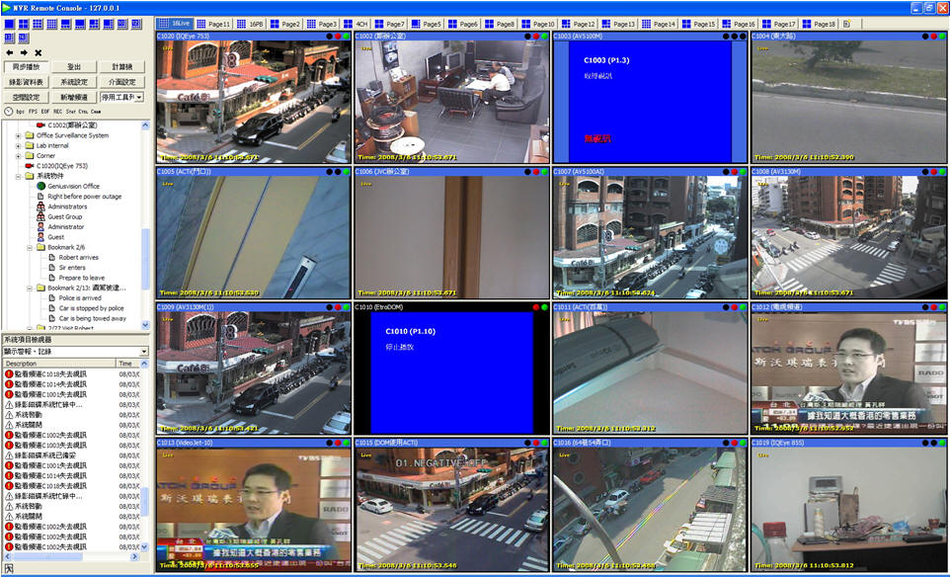
Task: Click the clock icon in the status row
Action: click(x=9, y=112)
